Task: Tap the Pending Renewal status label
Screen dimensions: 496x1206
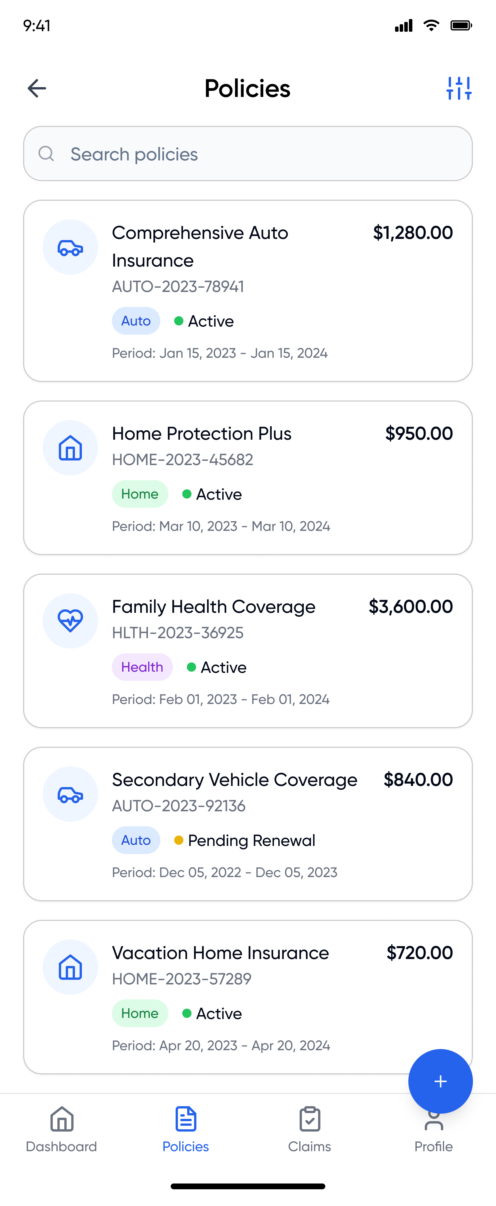Action: (251, 840)
